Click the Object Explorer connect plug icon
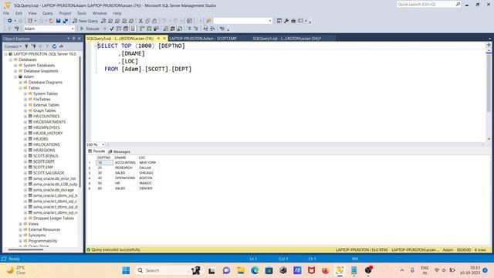This screenshot has width=494, height=278. (x=26, y=46)
